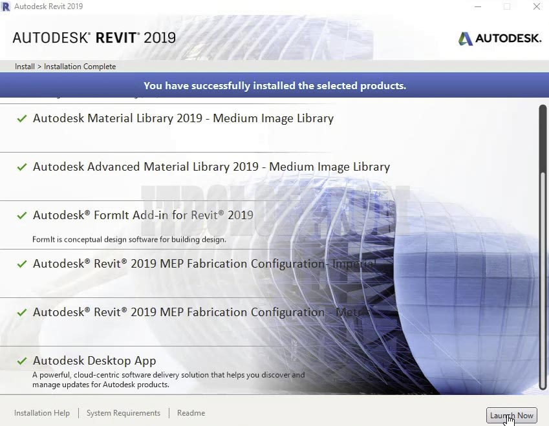This screenshot has width=549, height=426.
Task: Click the checkmark for MEP Fabrication Configuration Metric
Action: coord(21,312)
